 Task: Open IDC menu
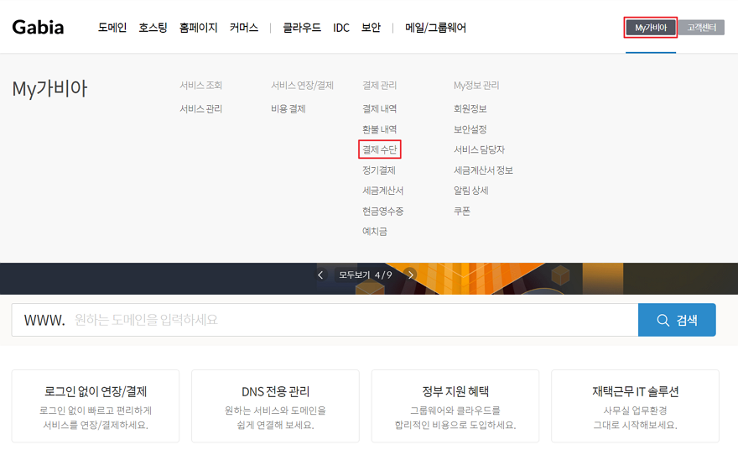(341, 28)
